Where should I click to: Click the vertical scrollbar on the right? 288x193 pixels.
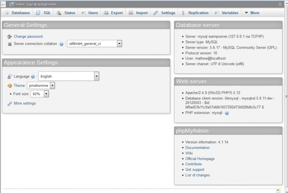(x=286, y=96)
